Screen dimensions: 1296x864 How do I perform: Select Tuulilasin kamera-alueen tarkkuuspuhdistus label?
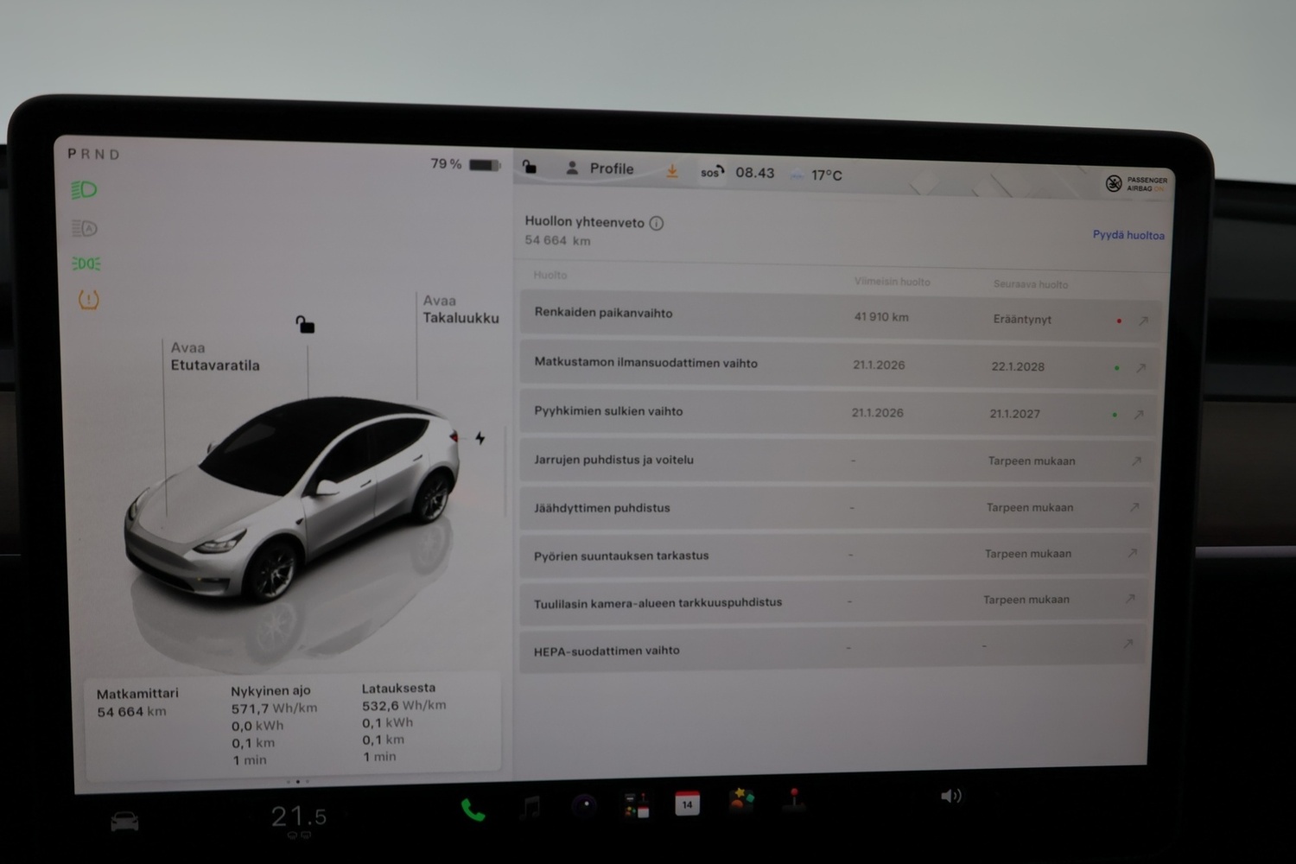pos(658,603)
